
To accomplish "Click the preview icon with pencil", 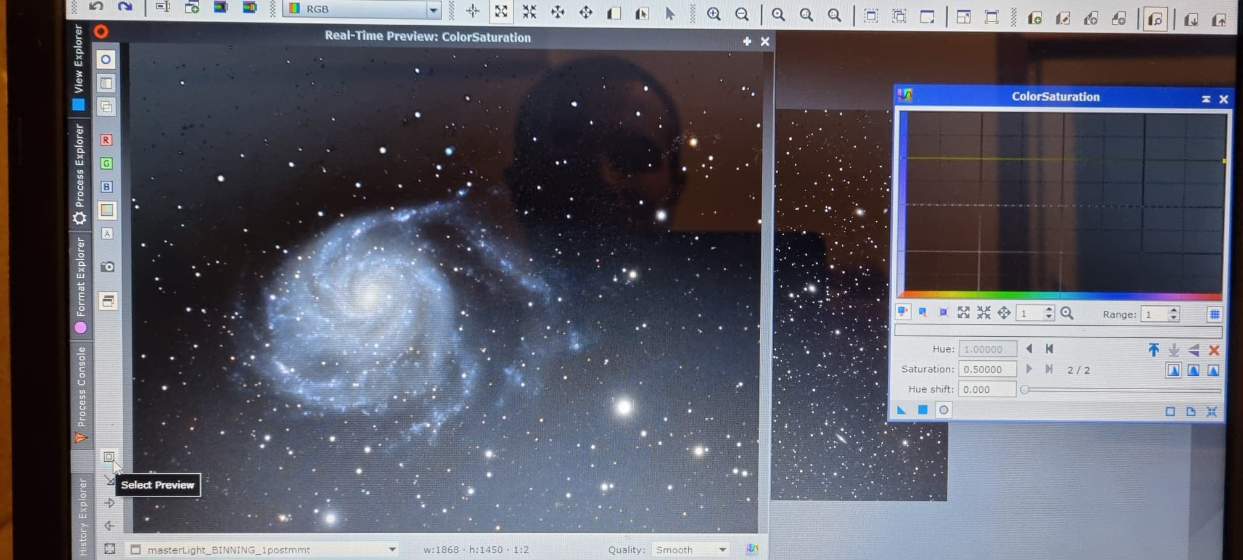I will 1062,19.
